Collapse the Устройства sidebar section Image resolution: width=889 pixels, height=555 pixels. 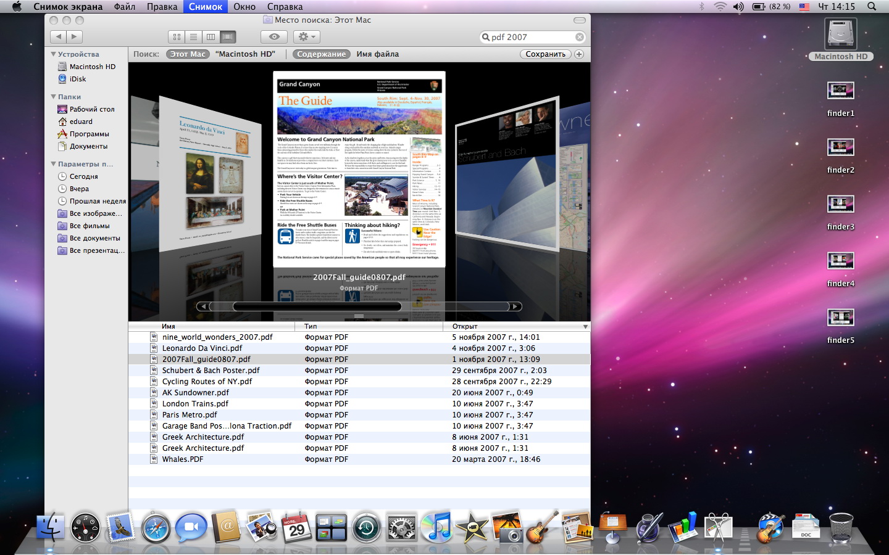53,54
